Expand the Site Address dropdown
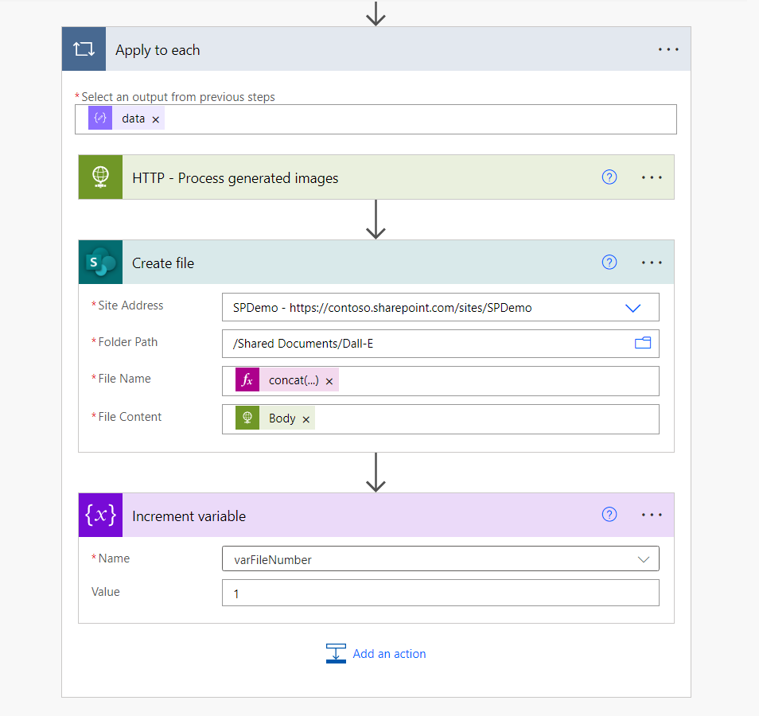 pos(633,308)
